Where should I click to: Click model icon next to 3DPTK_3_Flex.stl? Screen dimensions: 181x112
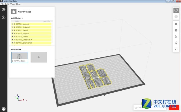point(15,30)
